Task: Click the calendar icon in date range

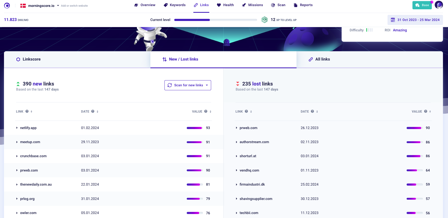Action: pyautogui.click(x=393, y=20)
